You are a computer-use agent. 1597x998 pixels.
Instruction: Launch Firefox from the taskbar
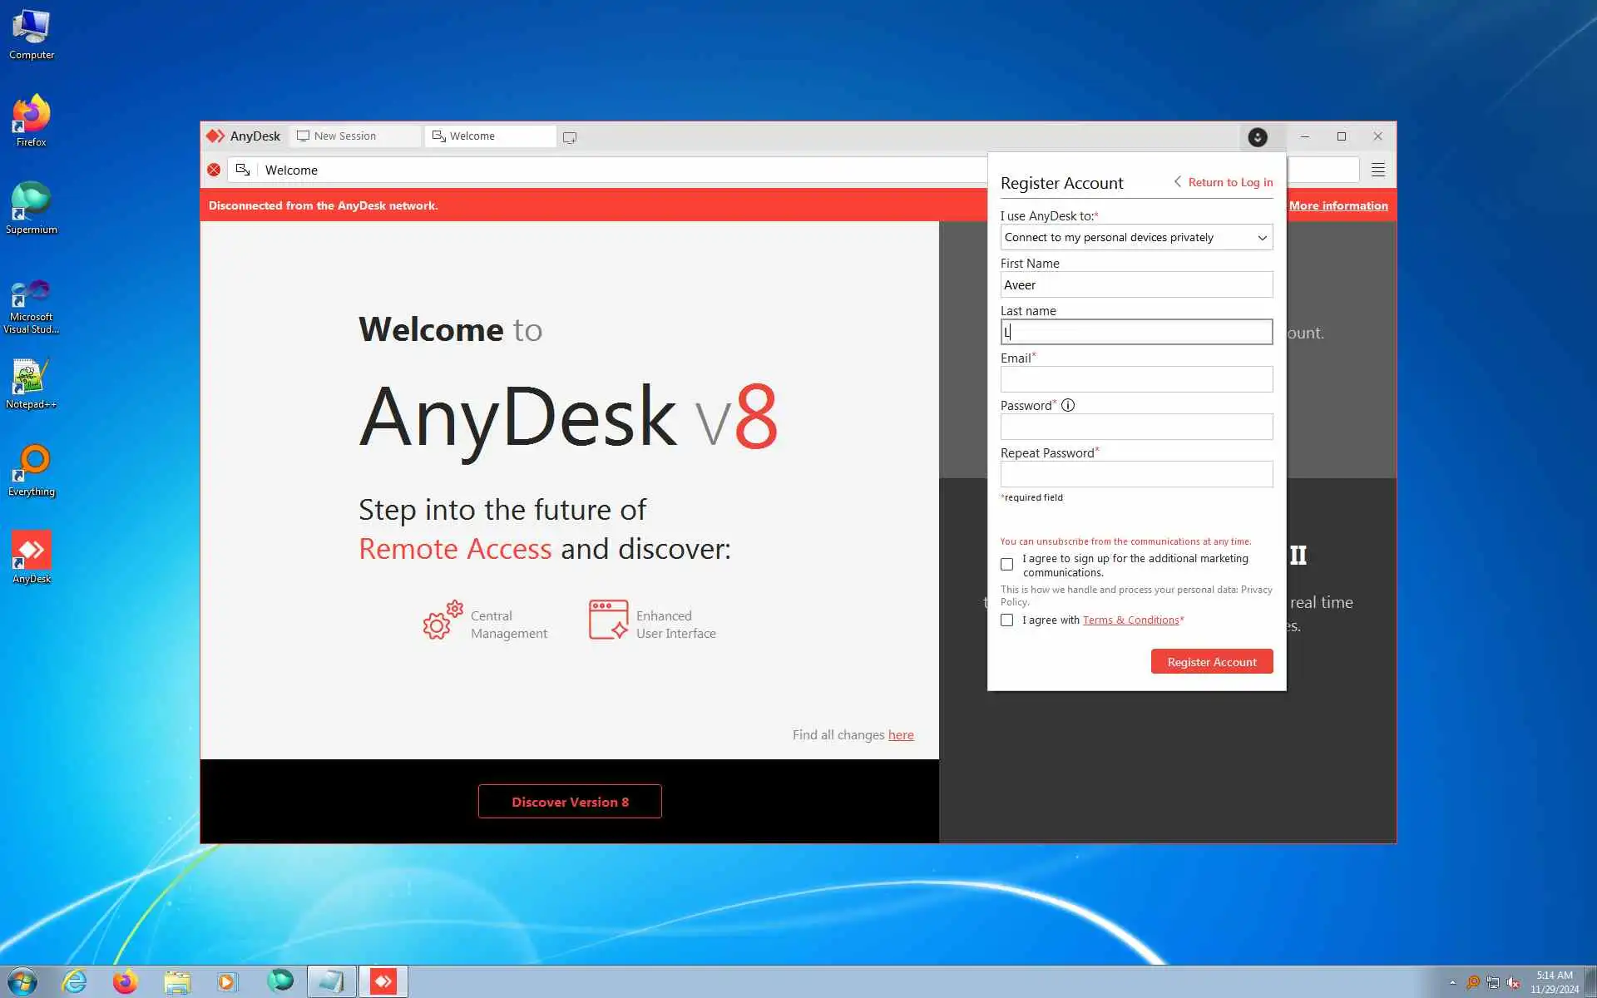(125, 981)
